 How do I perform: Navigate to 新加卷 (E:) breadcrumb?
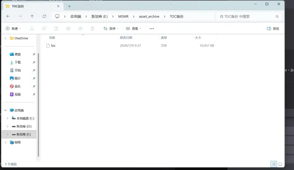click(x=99, y=16)
